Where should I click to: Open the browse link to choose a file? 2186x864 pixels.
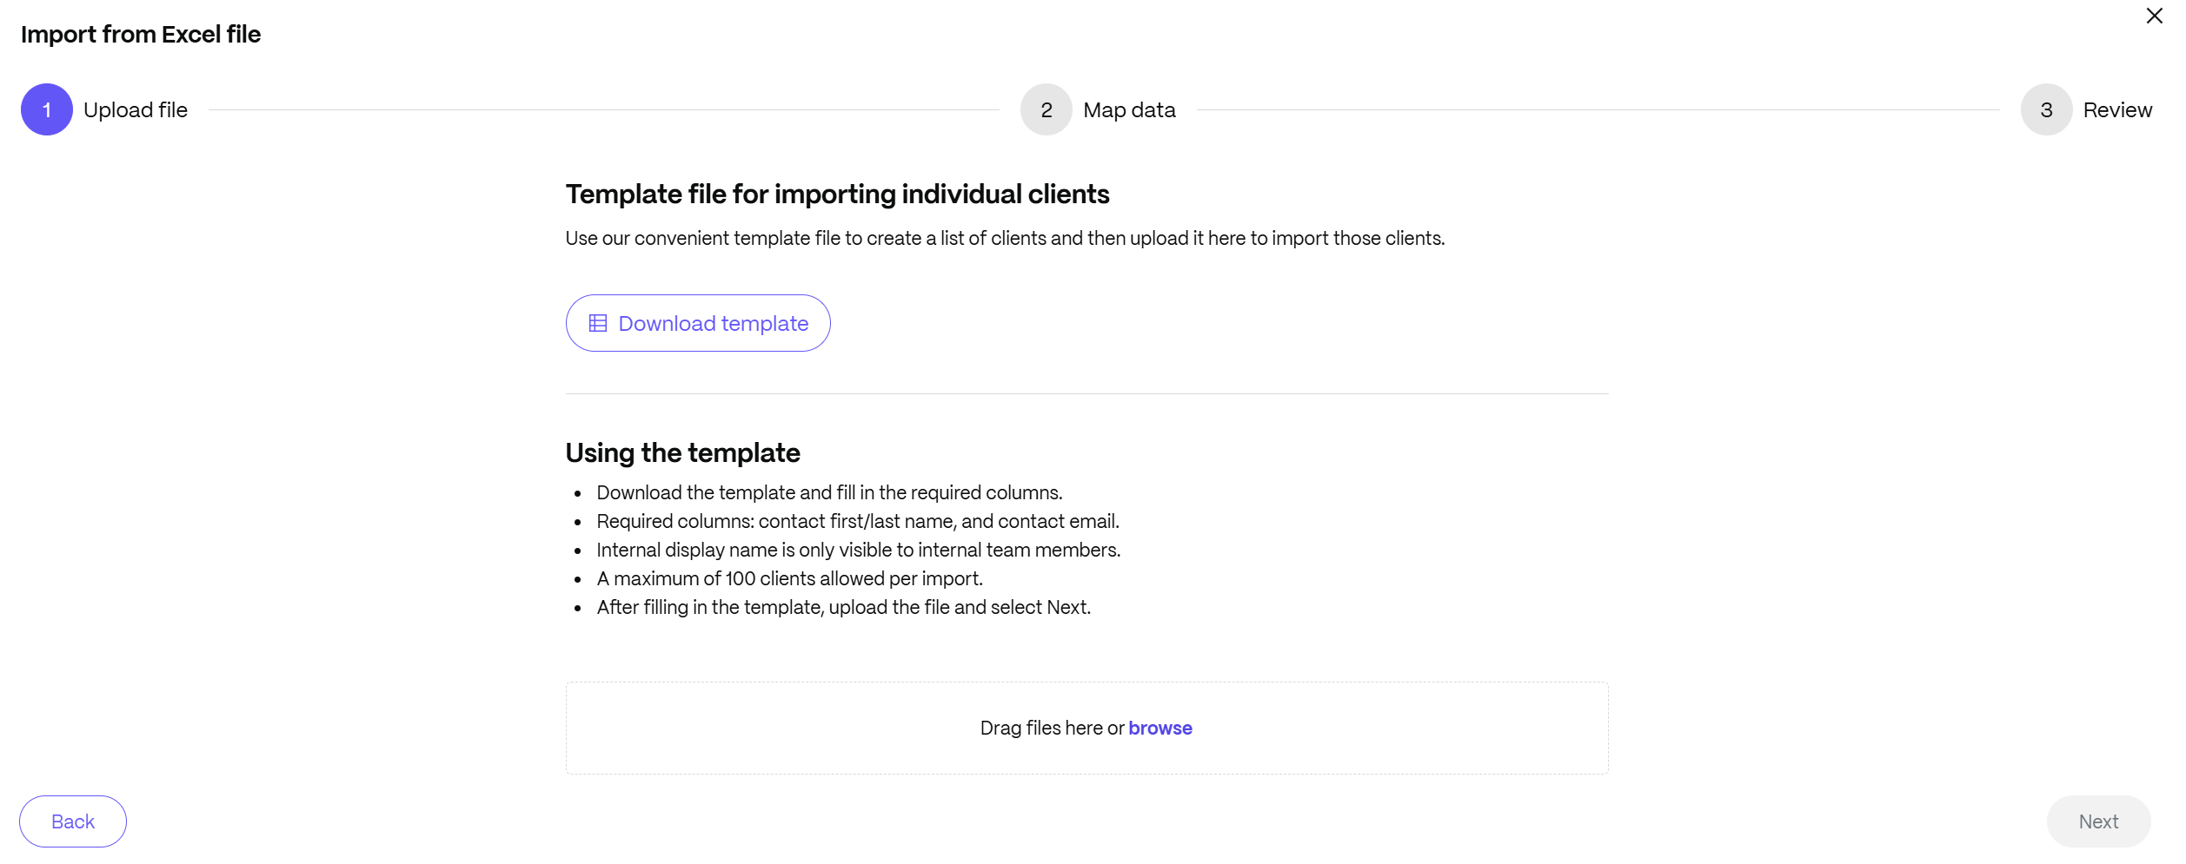(x=1159, y=728)
